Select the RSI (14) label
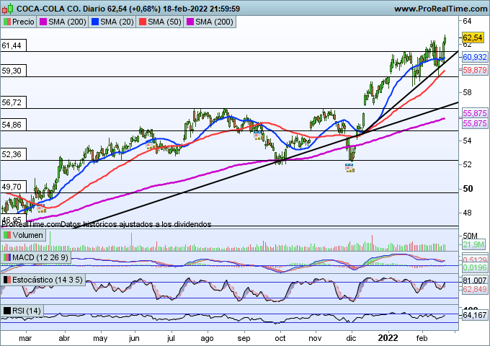Screen dimensions: 490x346 coord(26,311)
